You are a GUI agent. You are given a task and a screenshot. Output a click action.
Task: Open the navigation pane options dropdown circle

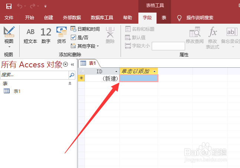[66, 64]
